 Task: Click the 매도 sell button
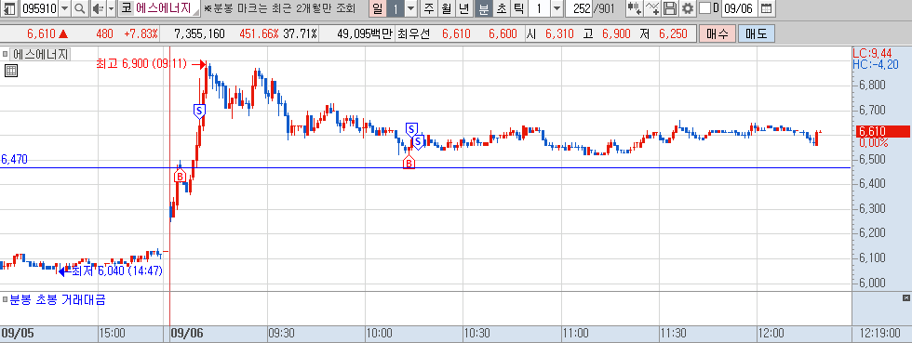tap(757, 33)
